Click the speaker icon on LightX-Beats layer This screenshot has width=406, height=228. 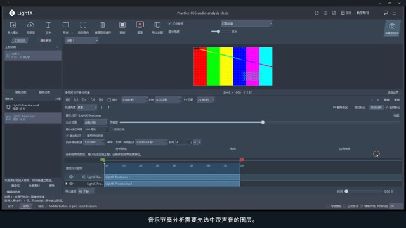click(x=84, y=177)
